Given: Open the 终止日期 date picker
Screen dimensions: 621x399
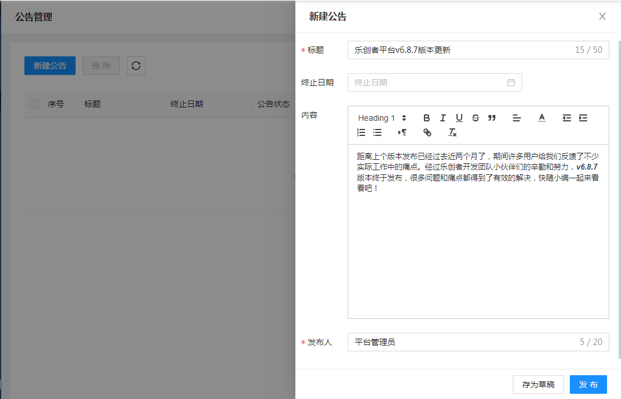Looking at the screenshot, I should (434, 82).
